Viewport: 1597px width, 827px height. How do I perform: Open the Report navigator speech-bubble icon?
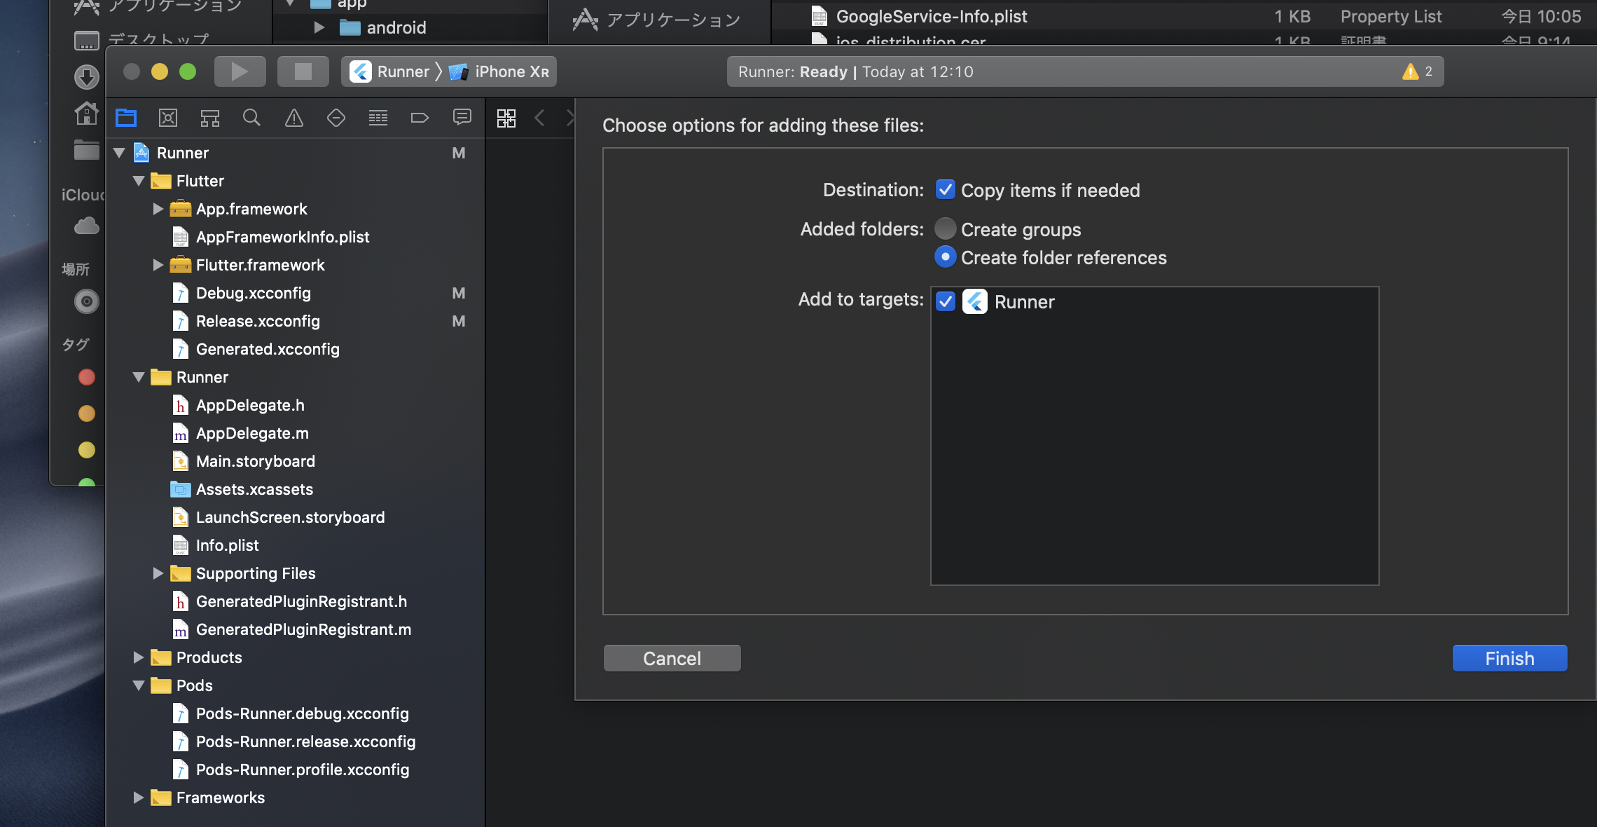tap(462, 118)
